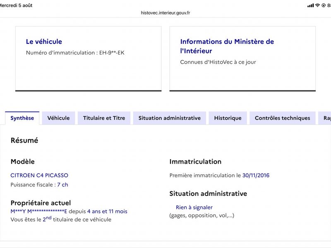The height and width of the screenshot is (248, 331).
Task: Click the 7 ch fiscal power value
Action: (63, 185)
